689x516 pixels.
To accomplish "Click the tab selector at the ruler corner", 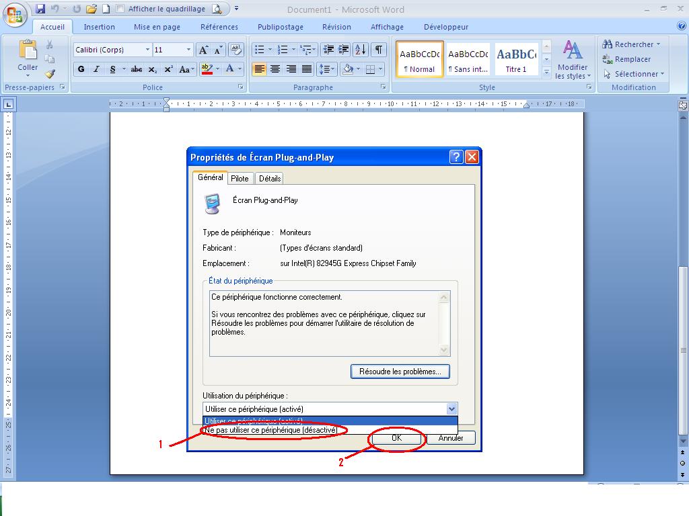I will click(8, 104).
